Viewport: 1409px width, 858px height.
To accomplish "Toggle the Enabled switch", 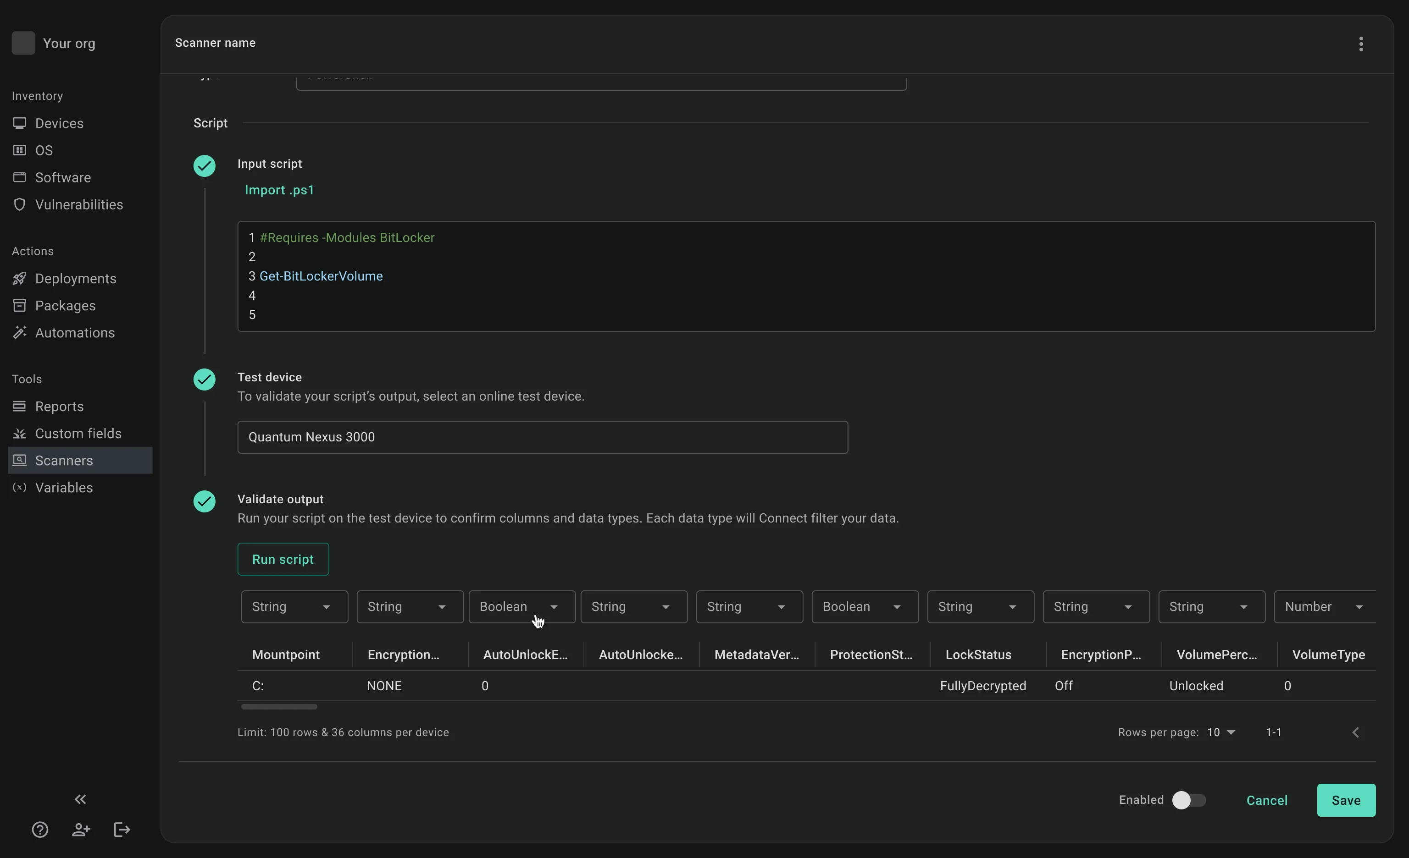I will (x=1188, y=800).
